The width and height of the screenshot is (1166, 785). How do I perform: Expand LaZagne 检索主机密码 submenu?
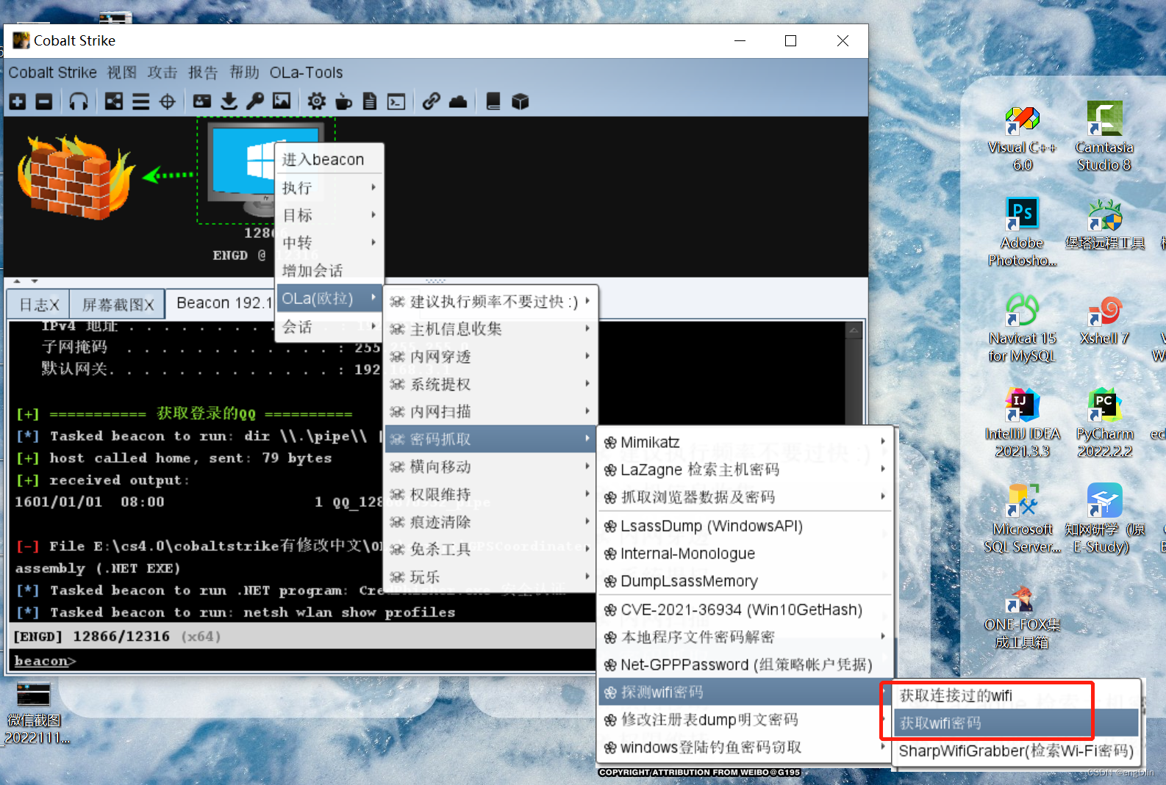745,469
